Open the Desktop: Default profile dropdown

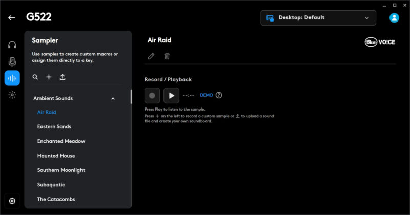point(318,18)
